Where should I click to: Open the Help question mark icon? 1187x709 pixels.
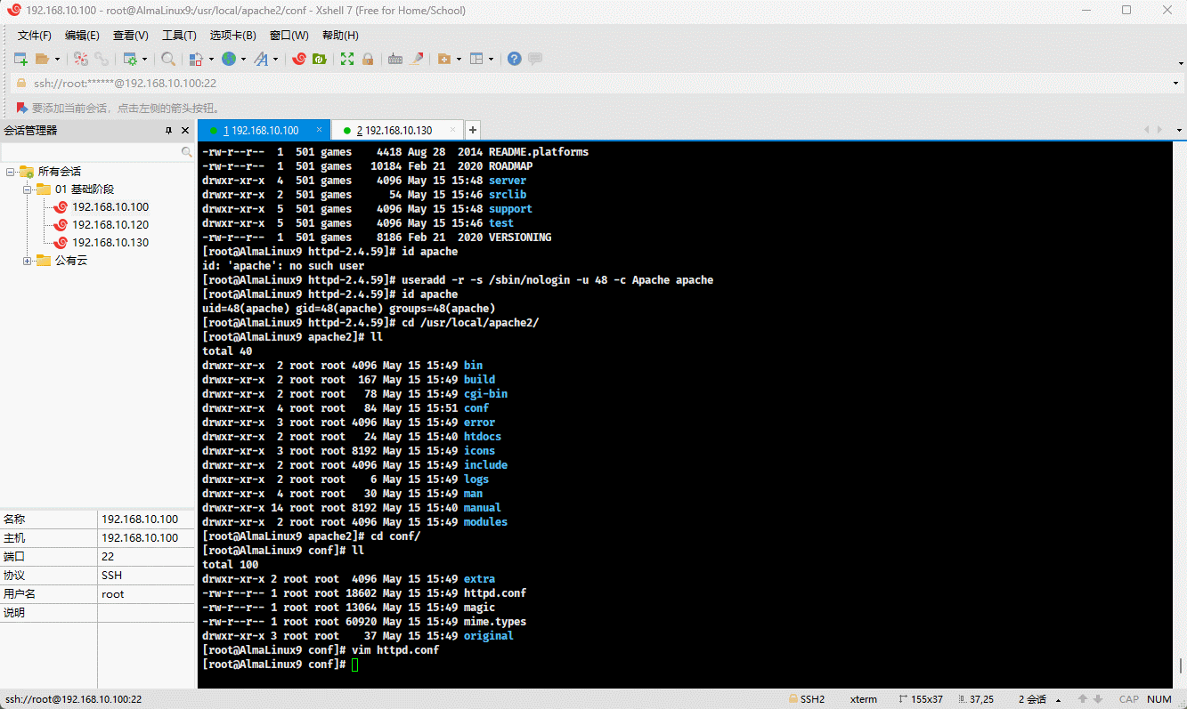click(x=514, y=59)
